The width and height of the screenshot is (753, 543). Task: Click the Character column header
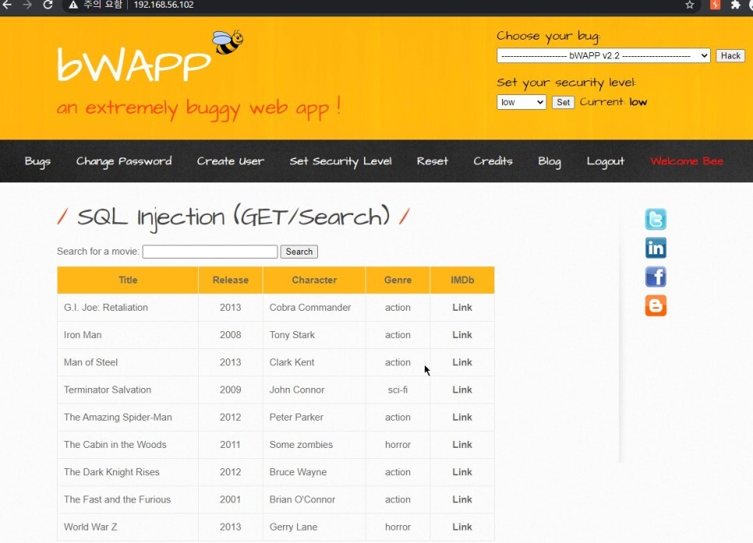314,280
